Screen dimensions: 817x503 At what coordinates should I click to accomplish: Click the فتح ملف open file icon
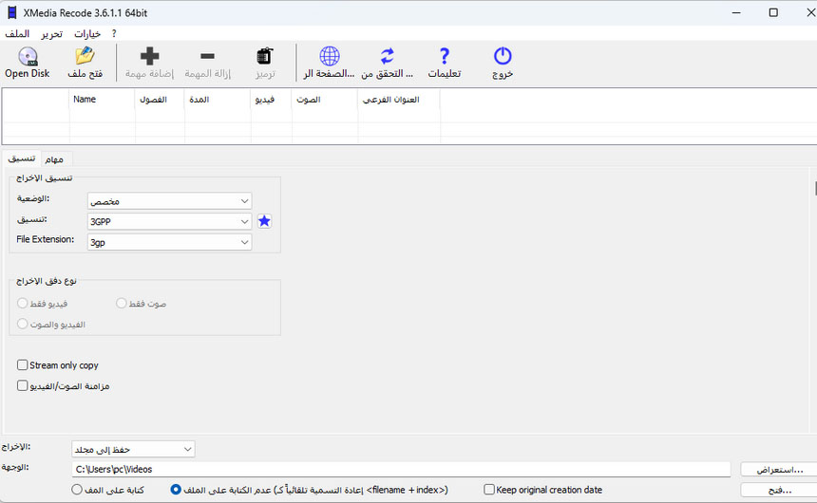click(x=85, y=56)
